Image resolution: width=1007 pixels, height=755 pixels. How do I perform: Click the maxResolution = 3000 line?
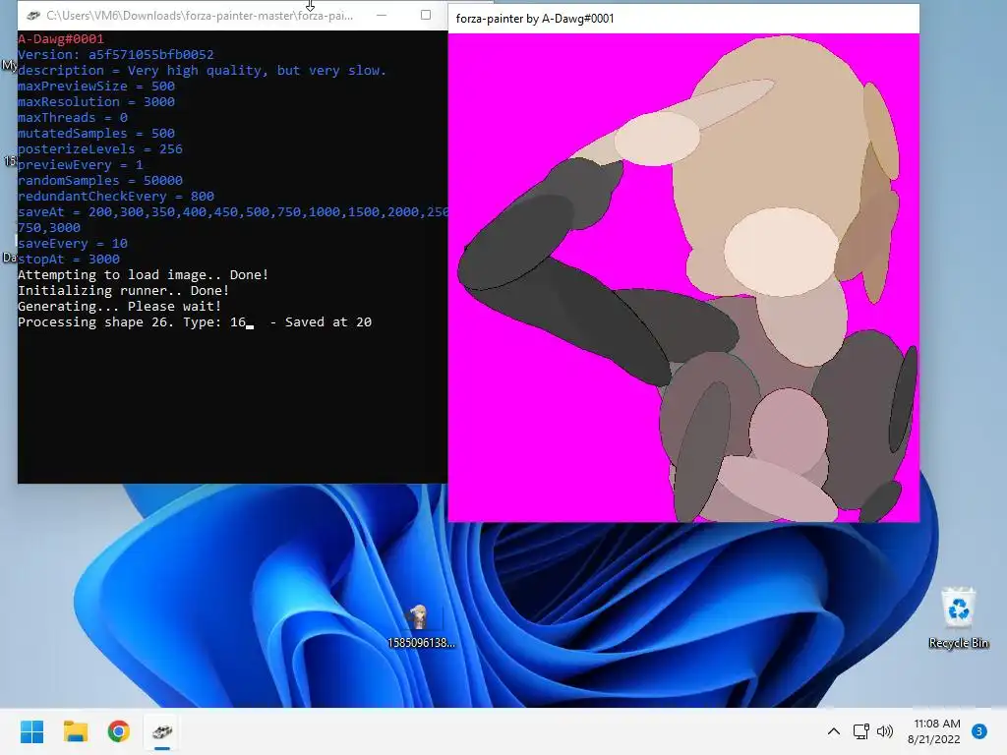coord(95,102)
